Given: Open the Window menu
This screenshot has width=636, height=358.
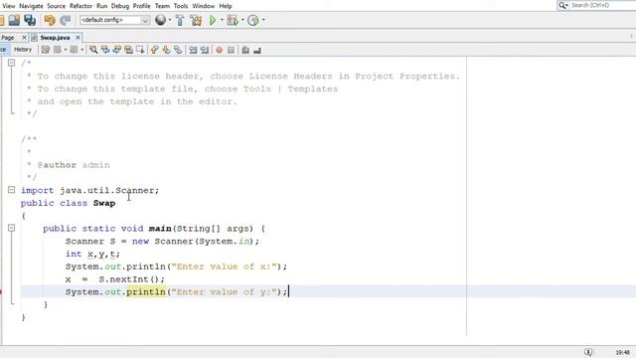Looking at the screenshot, I should pyautogui.click(x=203, y=6).
